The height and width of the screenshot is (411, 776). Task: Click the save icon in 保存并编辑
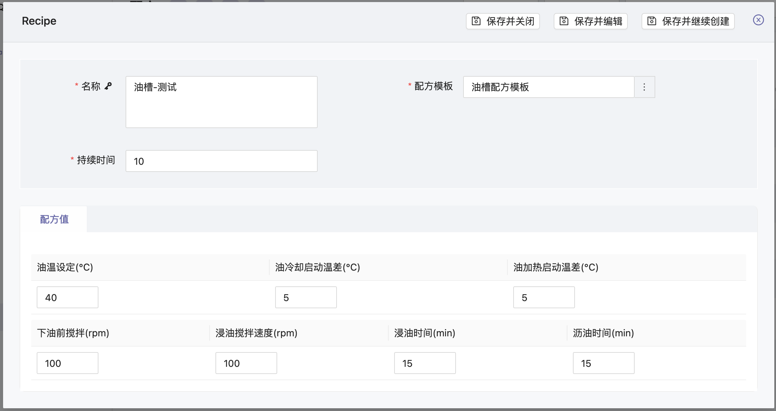[x=564, y=21]
